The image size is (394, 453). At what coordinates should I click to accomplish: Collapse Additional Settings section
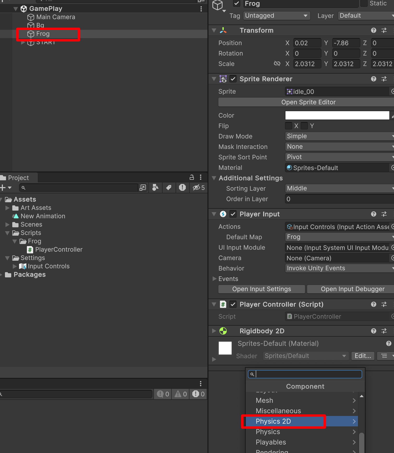click(x=214, y=178)
